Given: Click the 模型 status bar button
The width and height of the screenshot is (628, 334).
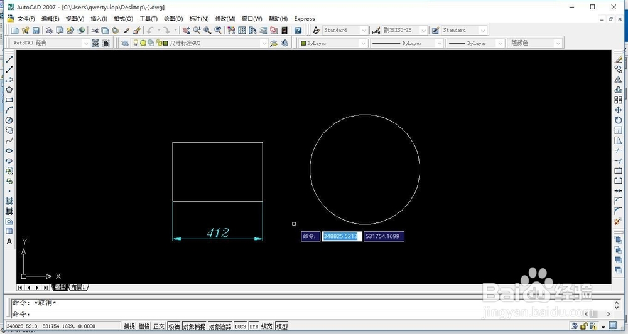Looking at the screenshot, I should (x=282, y=326).
